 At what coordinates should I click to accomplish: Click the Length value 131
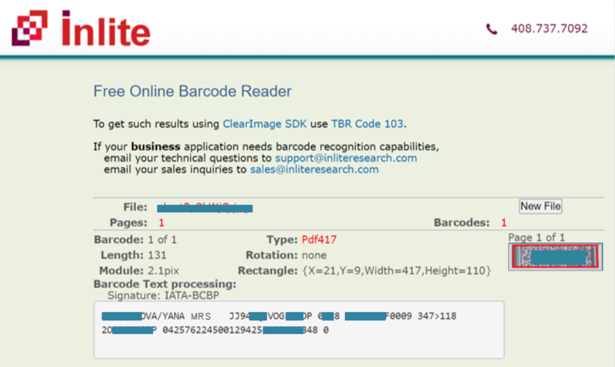[157, 255]
